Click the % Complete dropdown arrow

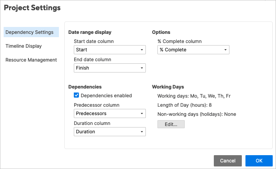point(225,50)
